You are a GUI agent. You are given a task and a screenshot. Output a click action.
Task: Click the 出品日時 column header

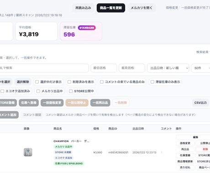(x=138, y=129)
